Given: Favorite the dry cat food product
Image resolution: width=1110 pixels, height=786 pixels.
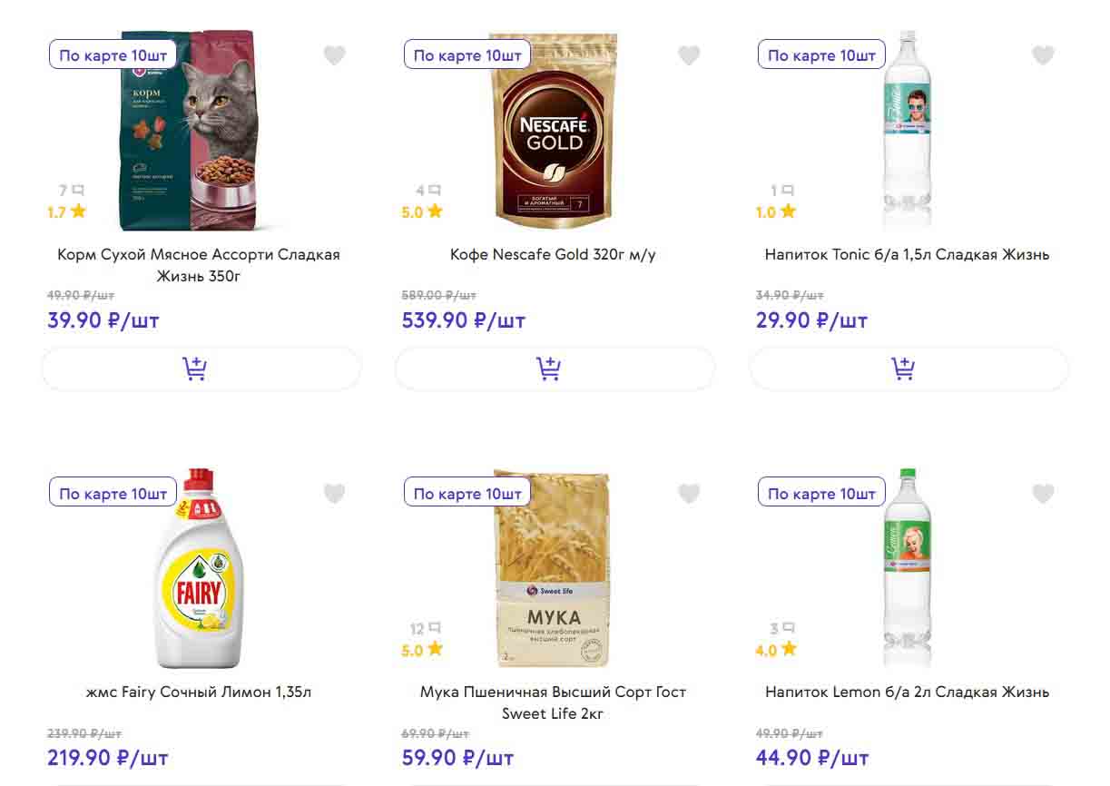Looking at the screenshot, I should pos(335,55).
